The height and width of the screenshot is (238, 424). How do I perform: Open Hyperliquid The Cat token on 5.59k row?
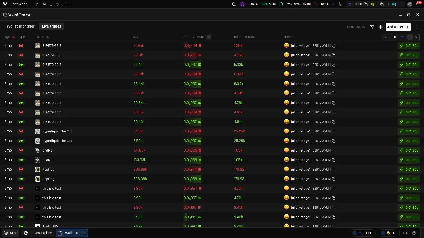click(x=57, y=141)
